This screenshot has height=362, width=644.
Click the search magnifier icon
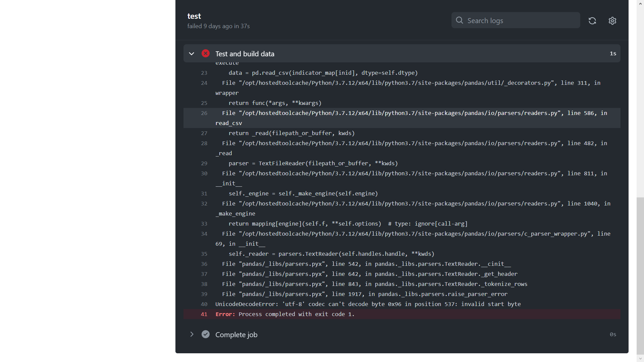coord(460,20)
